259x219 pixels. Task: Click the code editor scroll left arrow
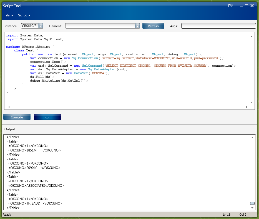coord(9,107)
